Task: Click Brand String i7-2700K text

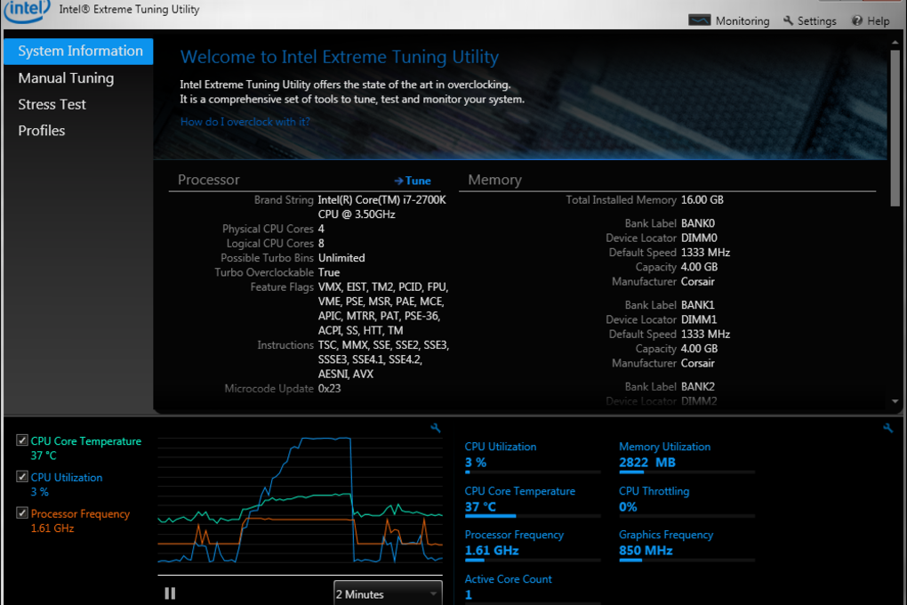Action: tap(381, 206)
